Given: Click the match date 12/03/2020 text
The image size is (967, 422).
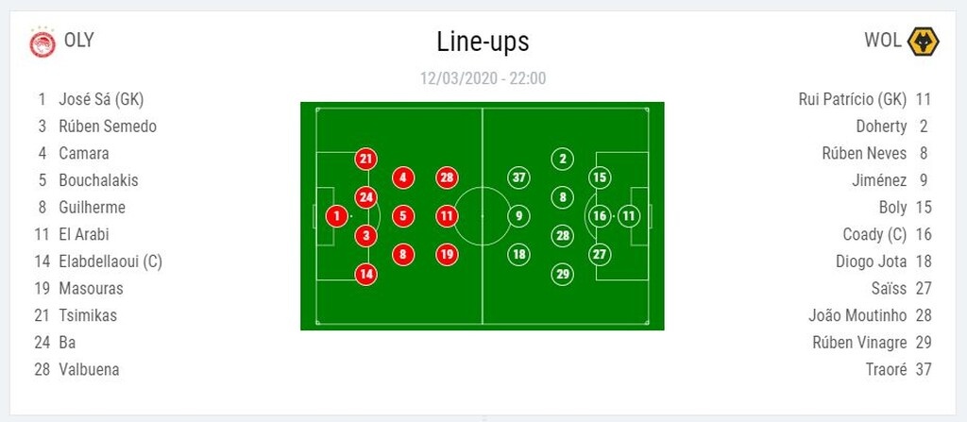Looking at the screenshot, I should [x=460, y=78].
